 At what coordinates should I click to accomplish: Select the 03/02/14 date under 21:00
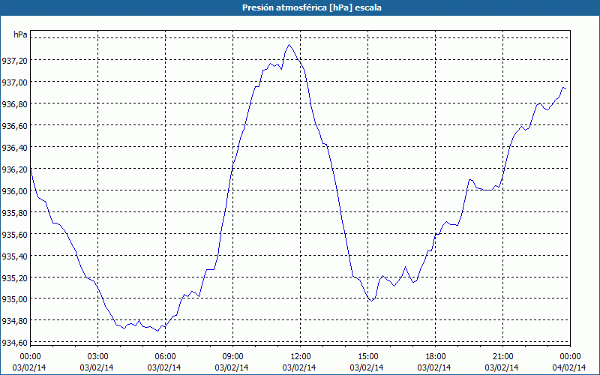[502, 367]
